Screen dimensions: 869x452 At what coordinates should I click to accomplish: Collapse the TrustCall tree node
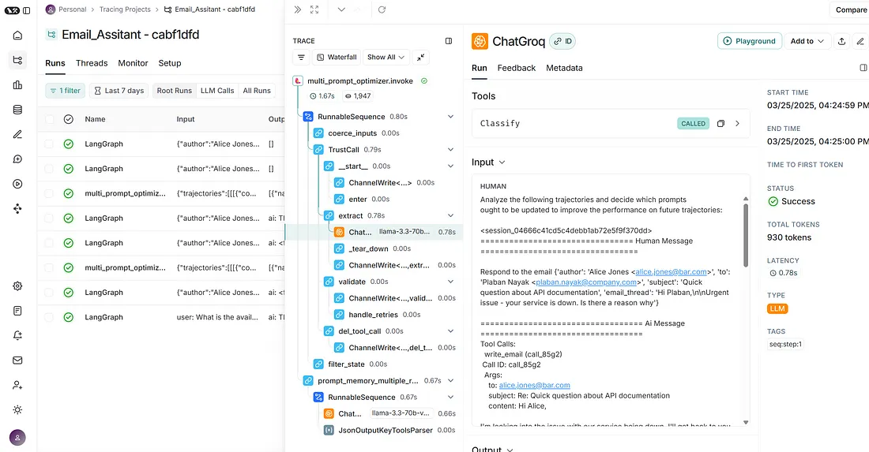450,149
